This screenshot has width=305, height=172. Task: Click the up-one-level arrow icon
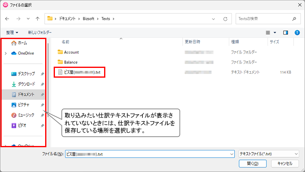coord(37,19)
